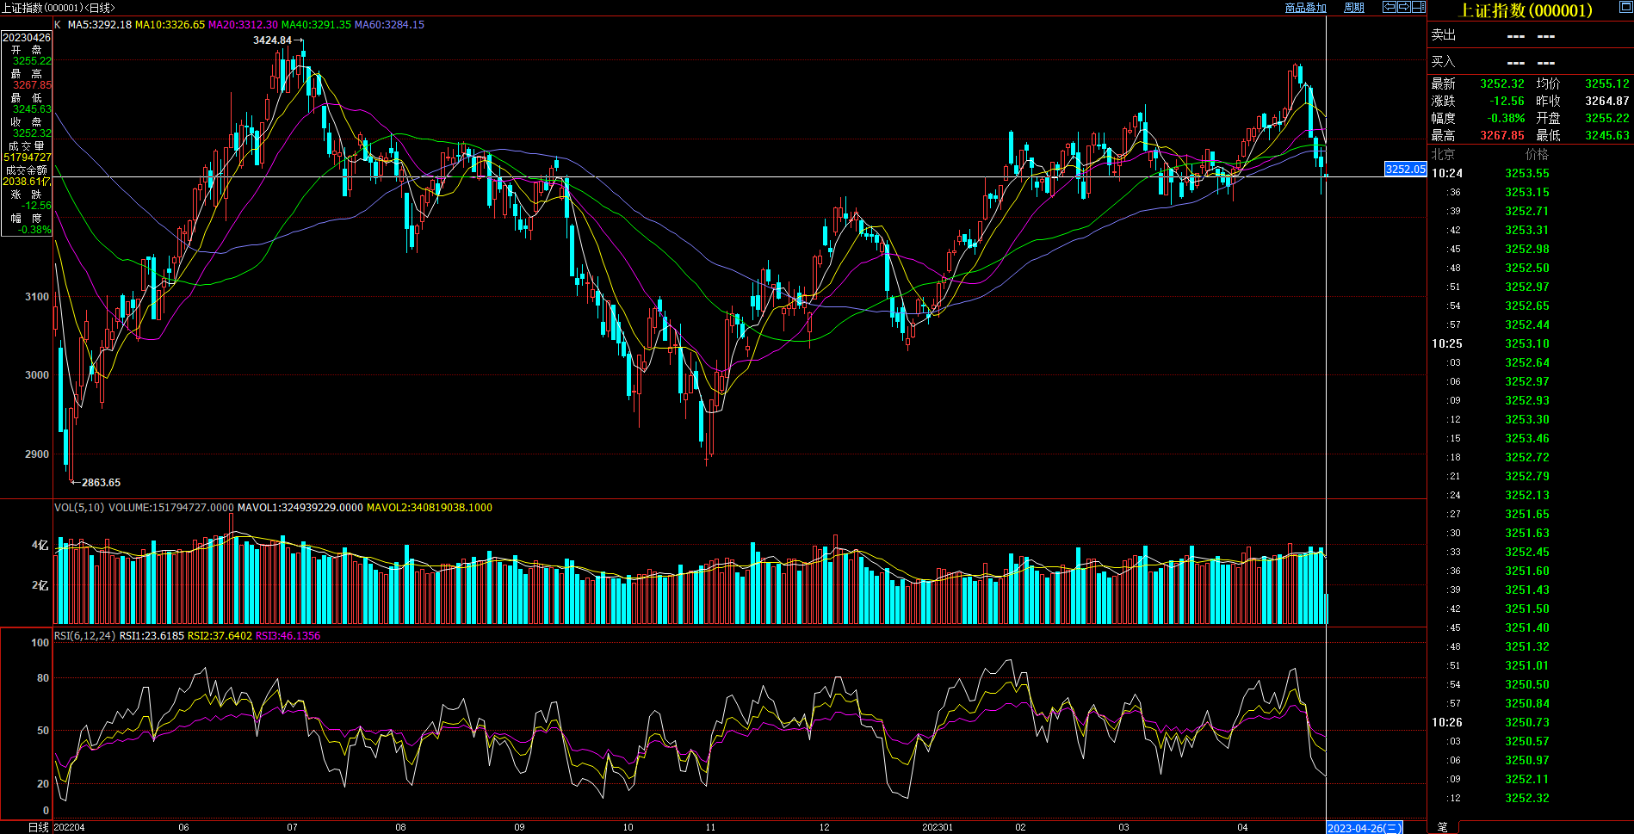Click the 价格 price column header
Image resolution: width=1634 pixels, height=834 pixels.
coord(1537,154)
